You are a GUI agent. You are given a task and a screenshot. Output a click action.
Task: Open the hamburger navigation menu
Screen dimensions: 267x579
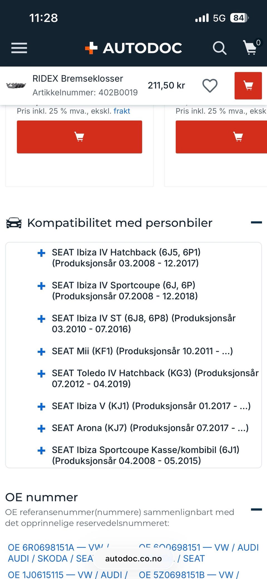19,48
